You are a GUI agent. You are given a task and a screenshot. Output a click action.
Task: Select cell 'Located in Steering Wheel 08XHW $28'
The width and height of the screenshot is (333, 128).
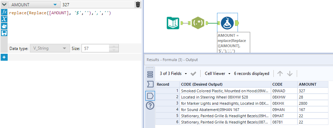pyautogui.click(x=225, y=97)
